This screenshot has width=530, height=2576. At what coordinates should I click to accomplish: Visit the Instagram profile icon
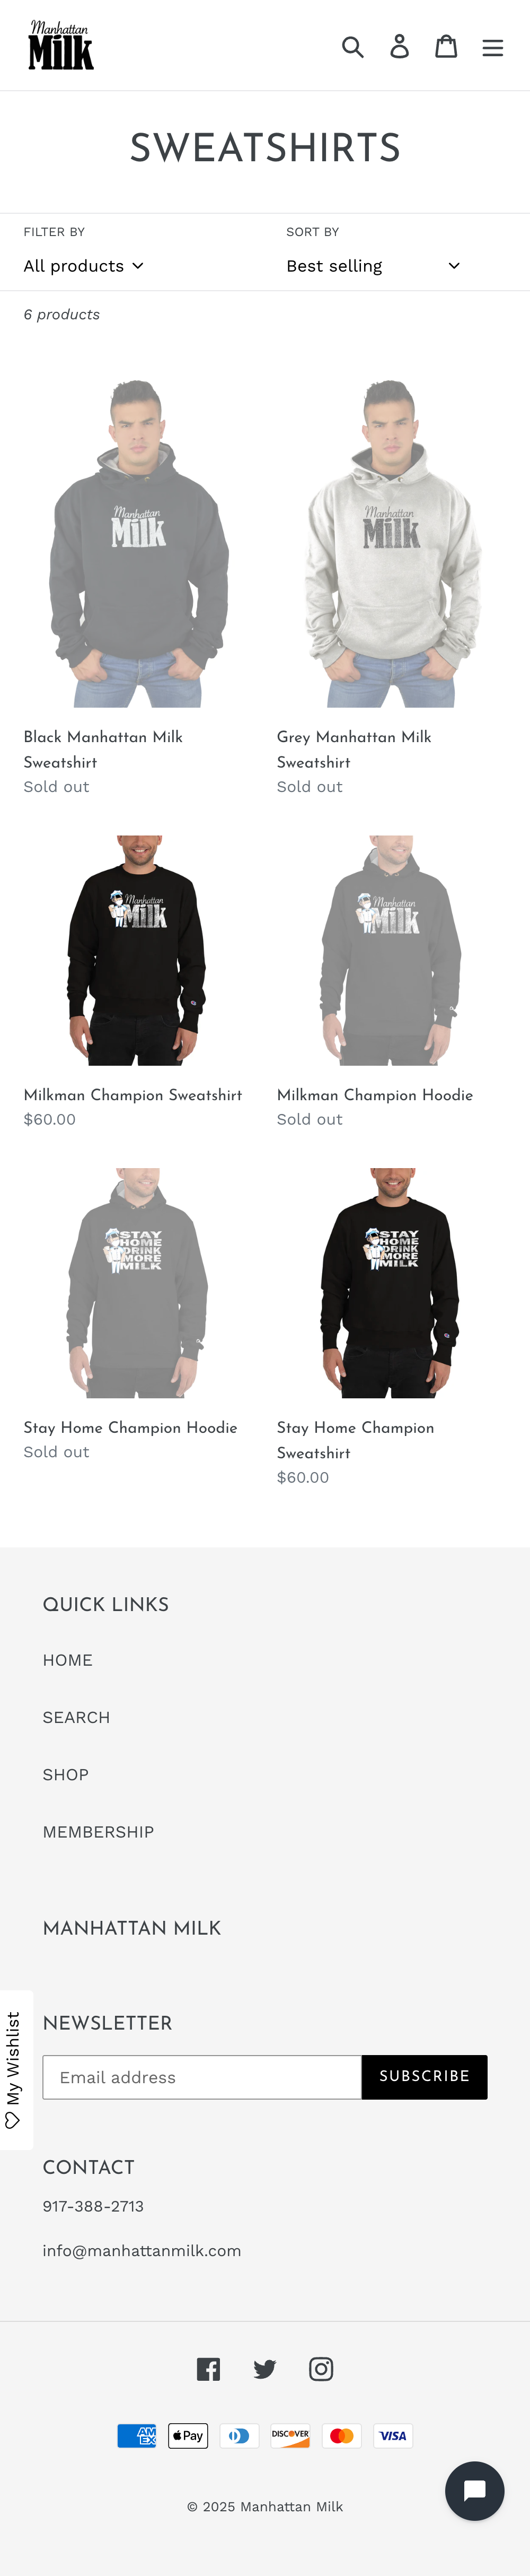[321, 2368]
